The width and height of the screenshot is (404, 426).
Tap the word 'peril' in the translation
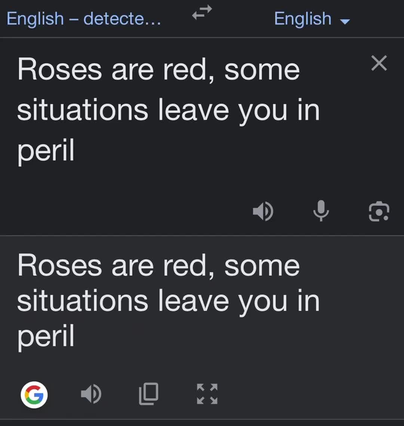click(x=46, y=337)
